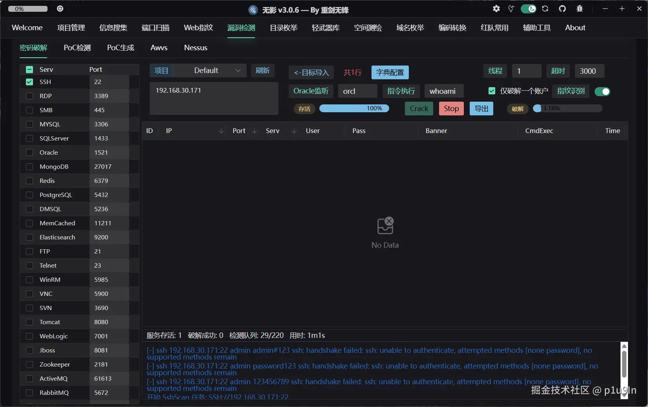Sort the Port column with arrow icon
Viewport: 648px width, 407px height.
254,131
